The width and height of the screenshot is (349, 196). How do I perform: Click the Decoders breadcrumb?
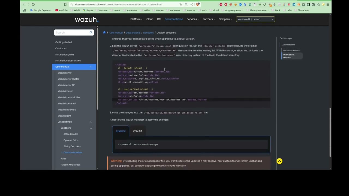click(x=148, y=33)
